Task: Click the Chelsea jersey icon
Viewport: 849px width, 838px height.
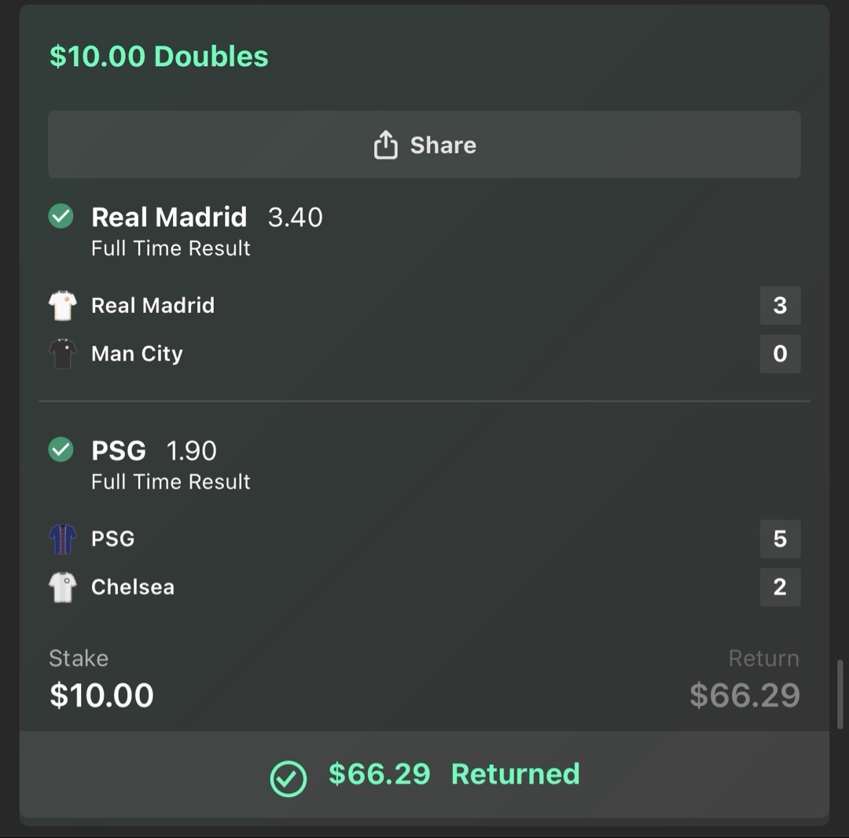Action: pos(63,587)
